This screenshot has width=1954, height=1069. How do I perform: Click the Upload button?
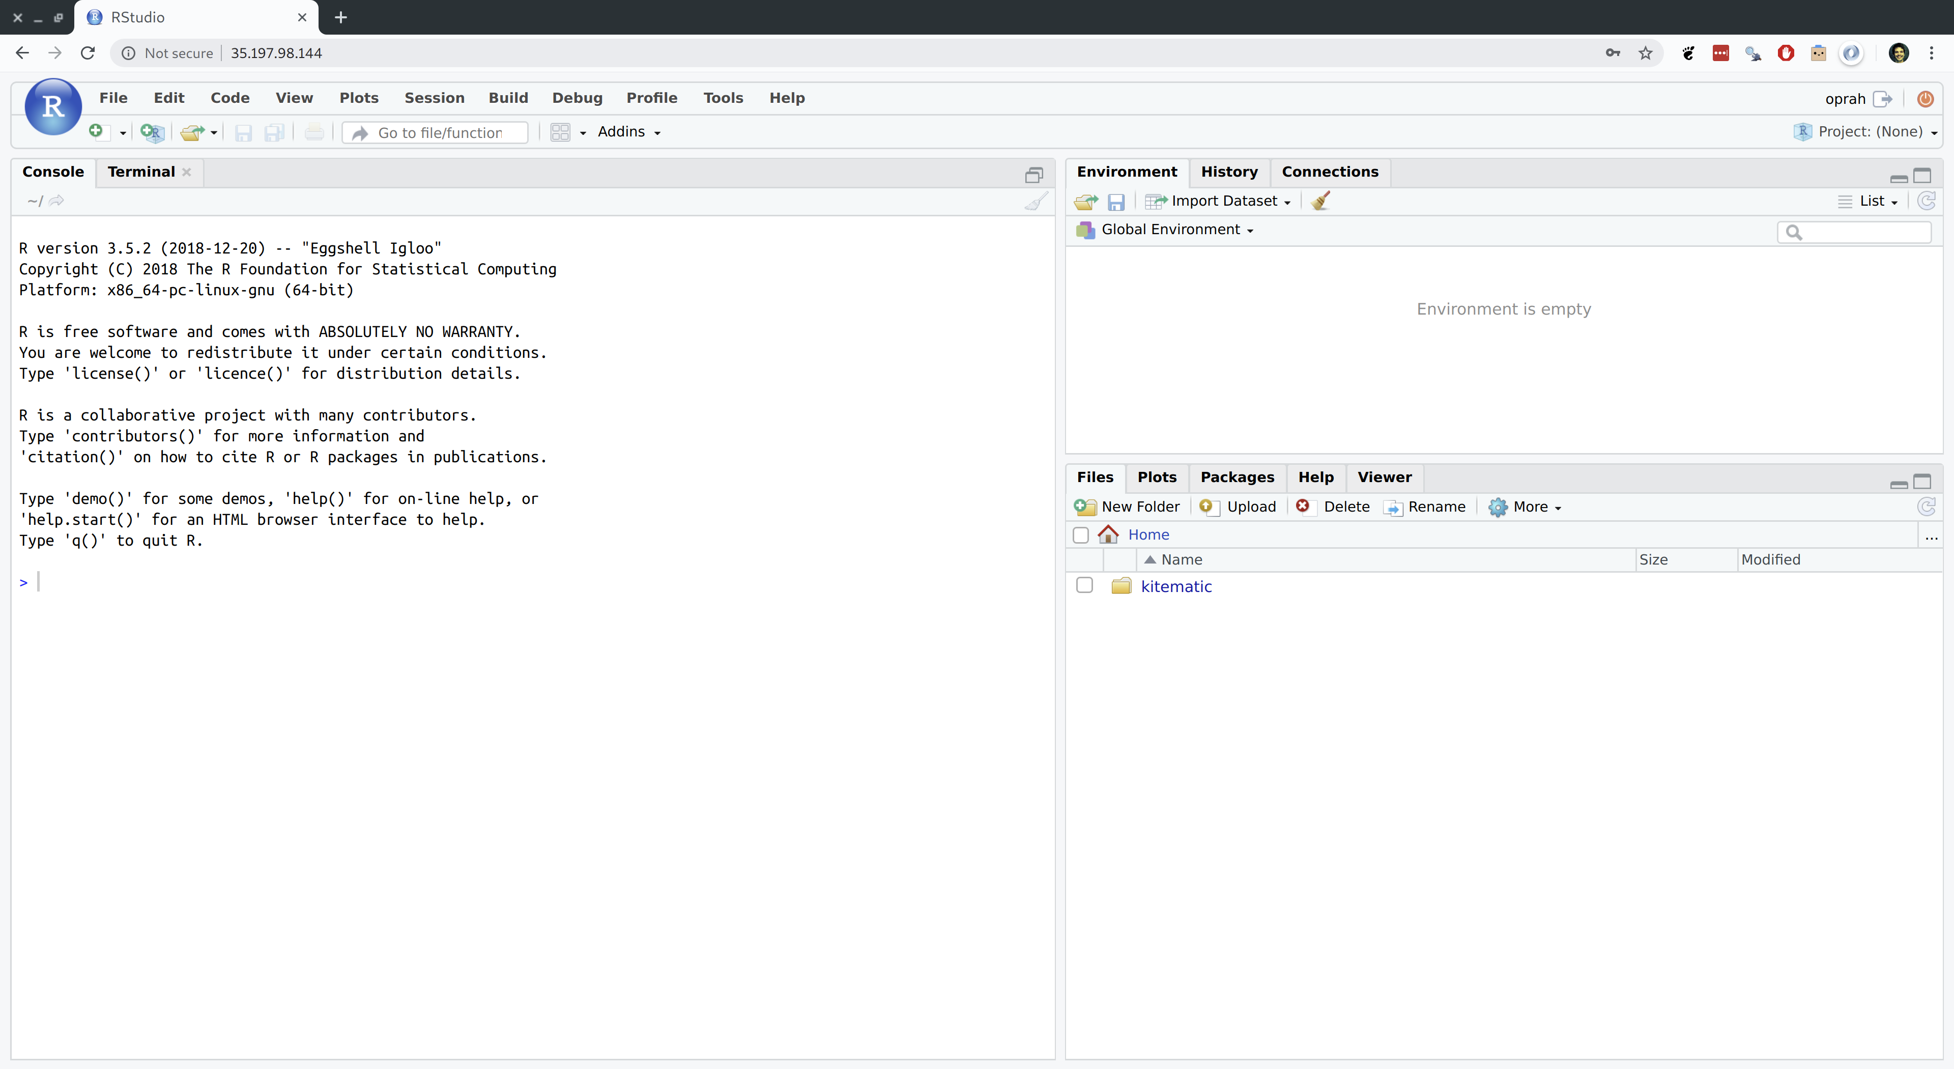tap(1238, 507)
